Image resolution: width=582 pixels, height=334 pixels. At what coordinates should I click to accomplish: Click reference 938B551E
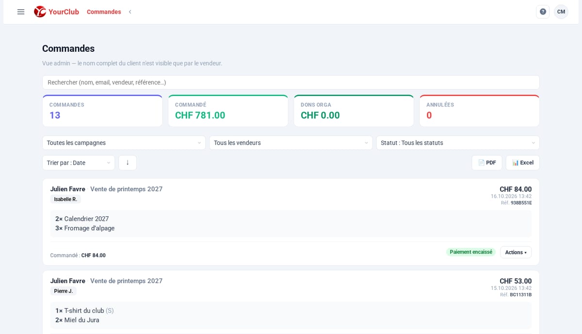[521, 203]
